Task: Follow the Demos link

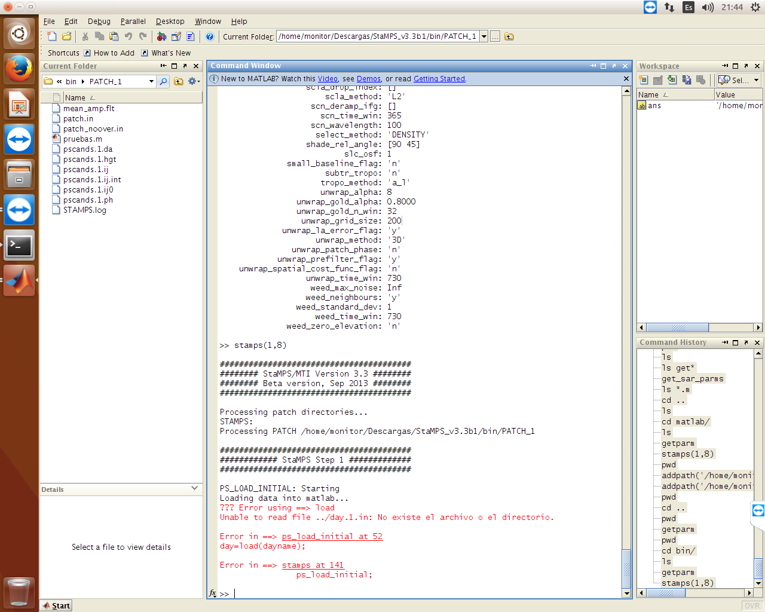Action: [369, 79]
